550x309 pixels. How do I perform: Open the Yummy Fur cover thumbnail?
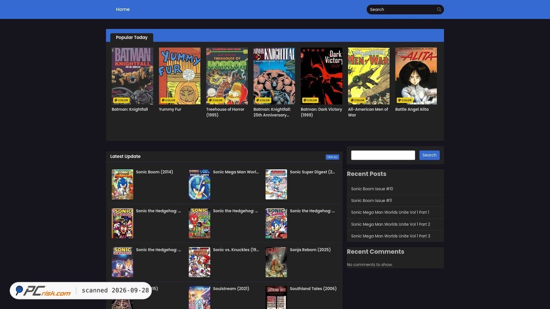click(179, 76)
